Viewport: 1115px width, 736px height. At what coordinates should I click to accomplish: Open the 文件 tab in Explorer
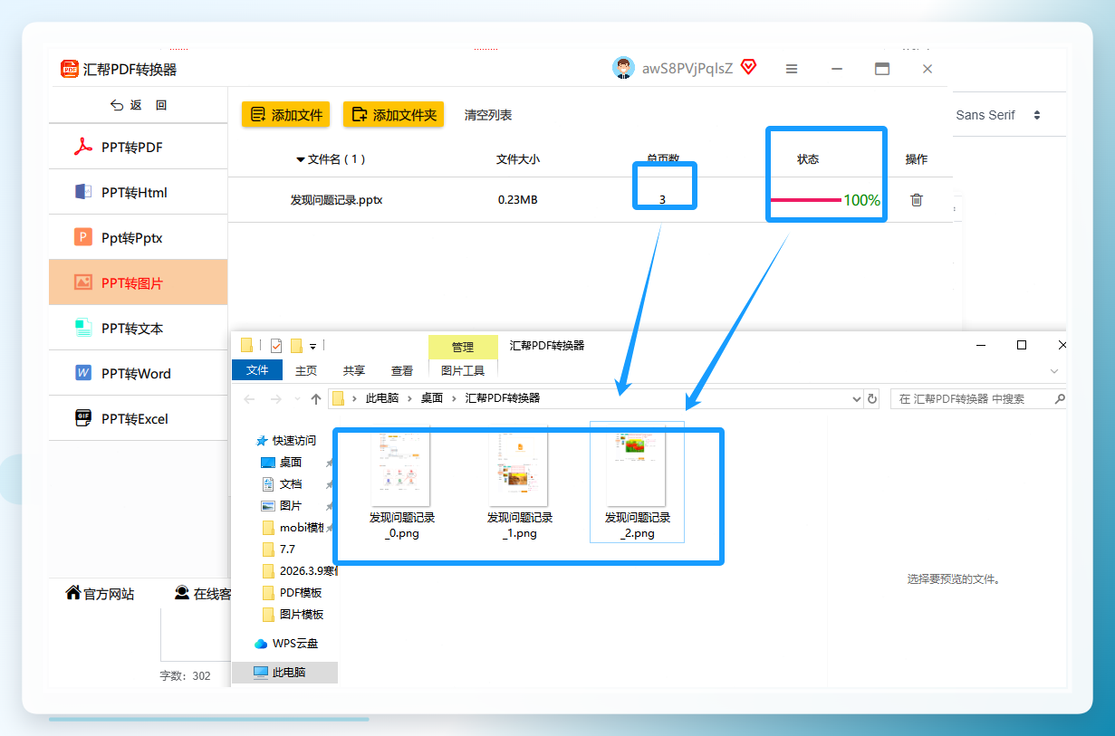(x=258, y=370)
